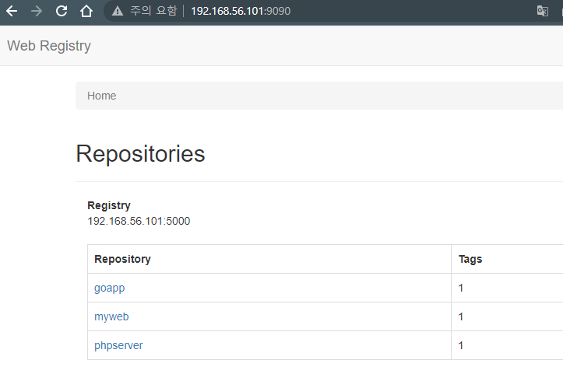The image size is (563, 381).
Task: Open the Web Registry brand link
Action: point(49,46)
